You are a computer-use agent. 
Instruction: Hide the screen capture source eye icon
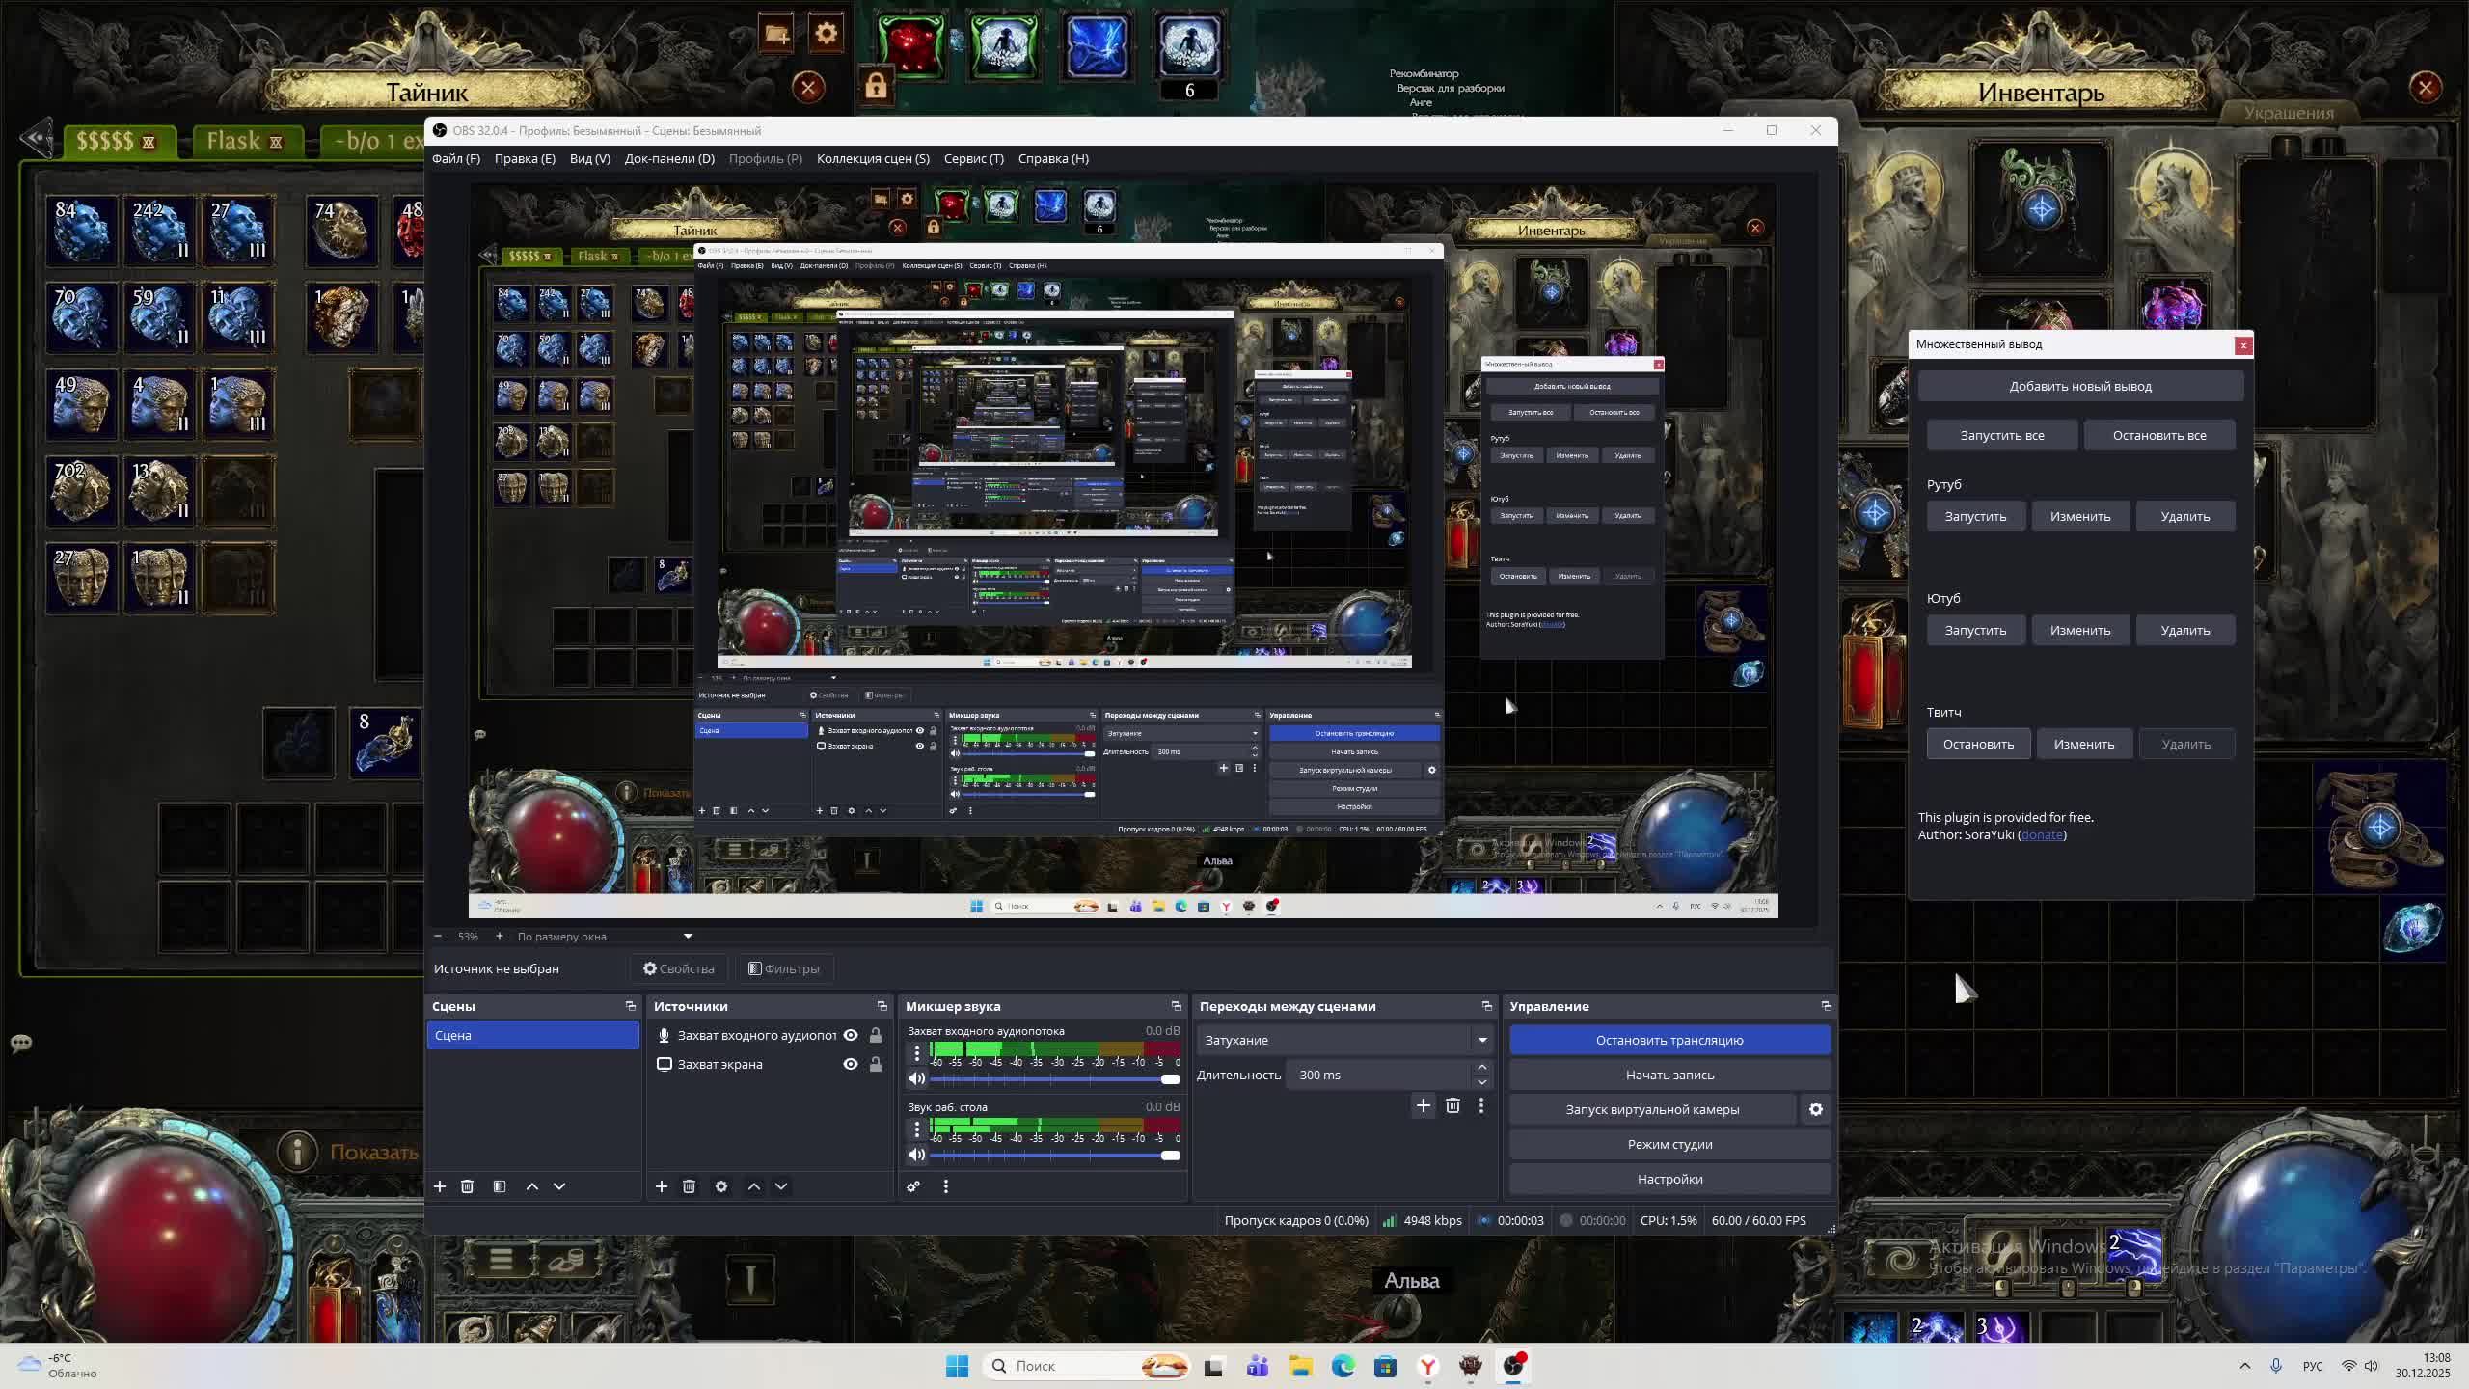click(851, 1064)
